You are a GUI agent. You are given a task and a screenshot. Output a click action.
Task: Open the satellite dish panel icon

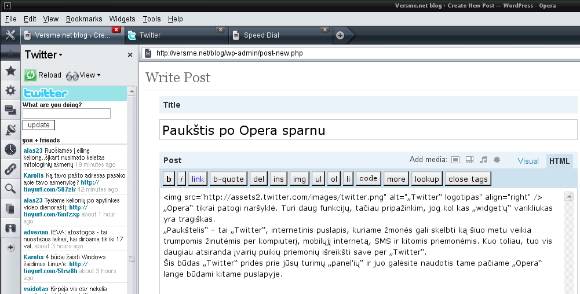10,130
